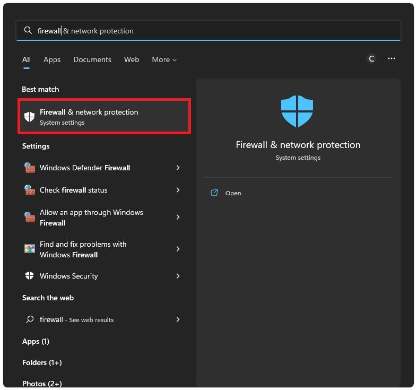This screenshot has height=390, width=417.
Task: Select the Web filter tab
Action: (132, 60)
